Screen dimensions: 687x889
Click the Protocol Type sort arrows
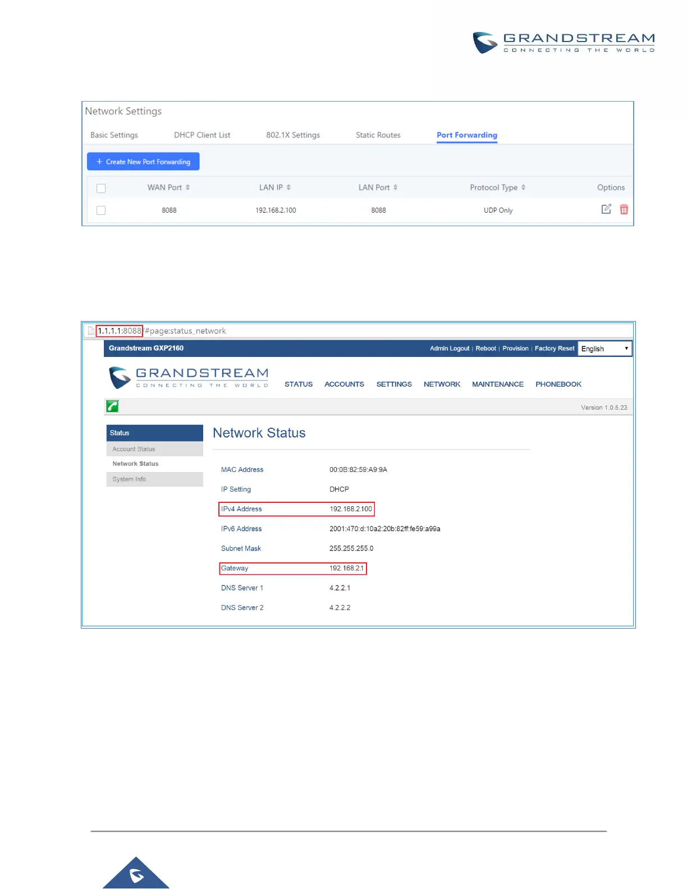(x=523, y=187)
